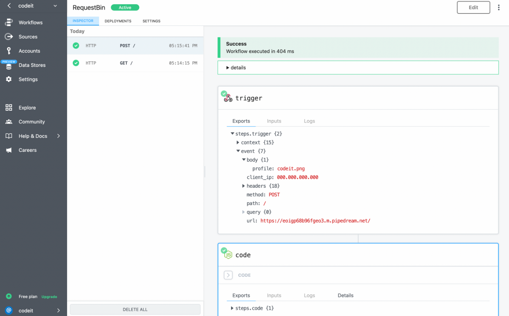Switch to the SETTINGS tab
Image resolution: width=509 pixels, height=316 pixels.
click(151, 21)
